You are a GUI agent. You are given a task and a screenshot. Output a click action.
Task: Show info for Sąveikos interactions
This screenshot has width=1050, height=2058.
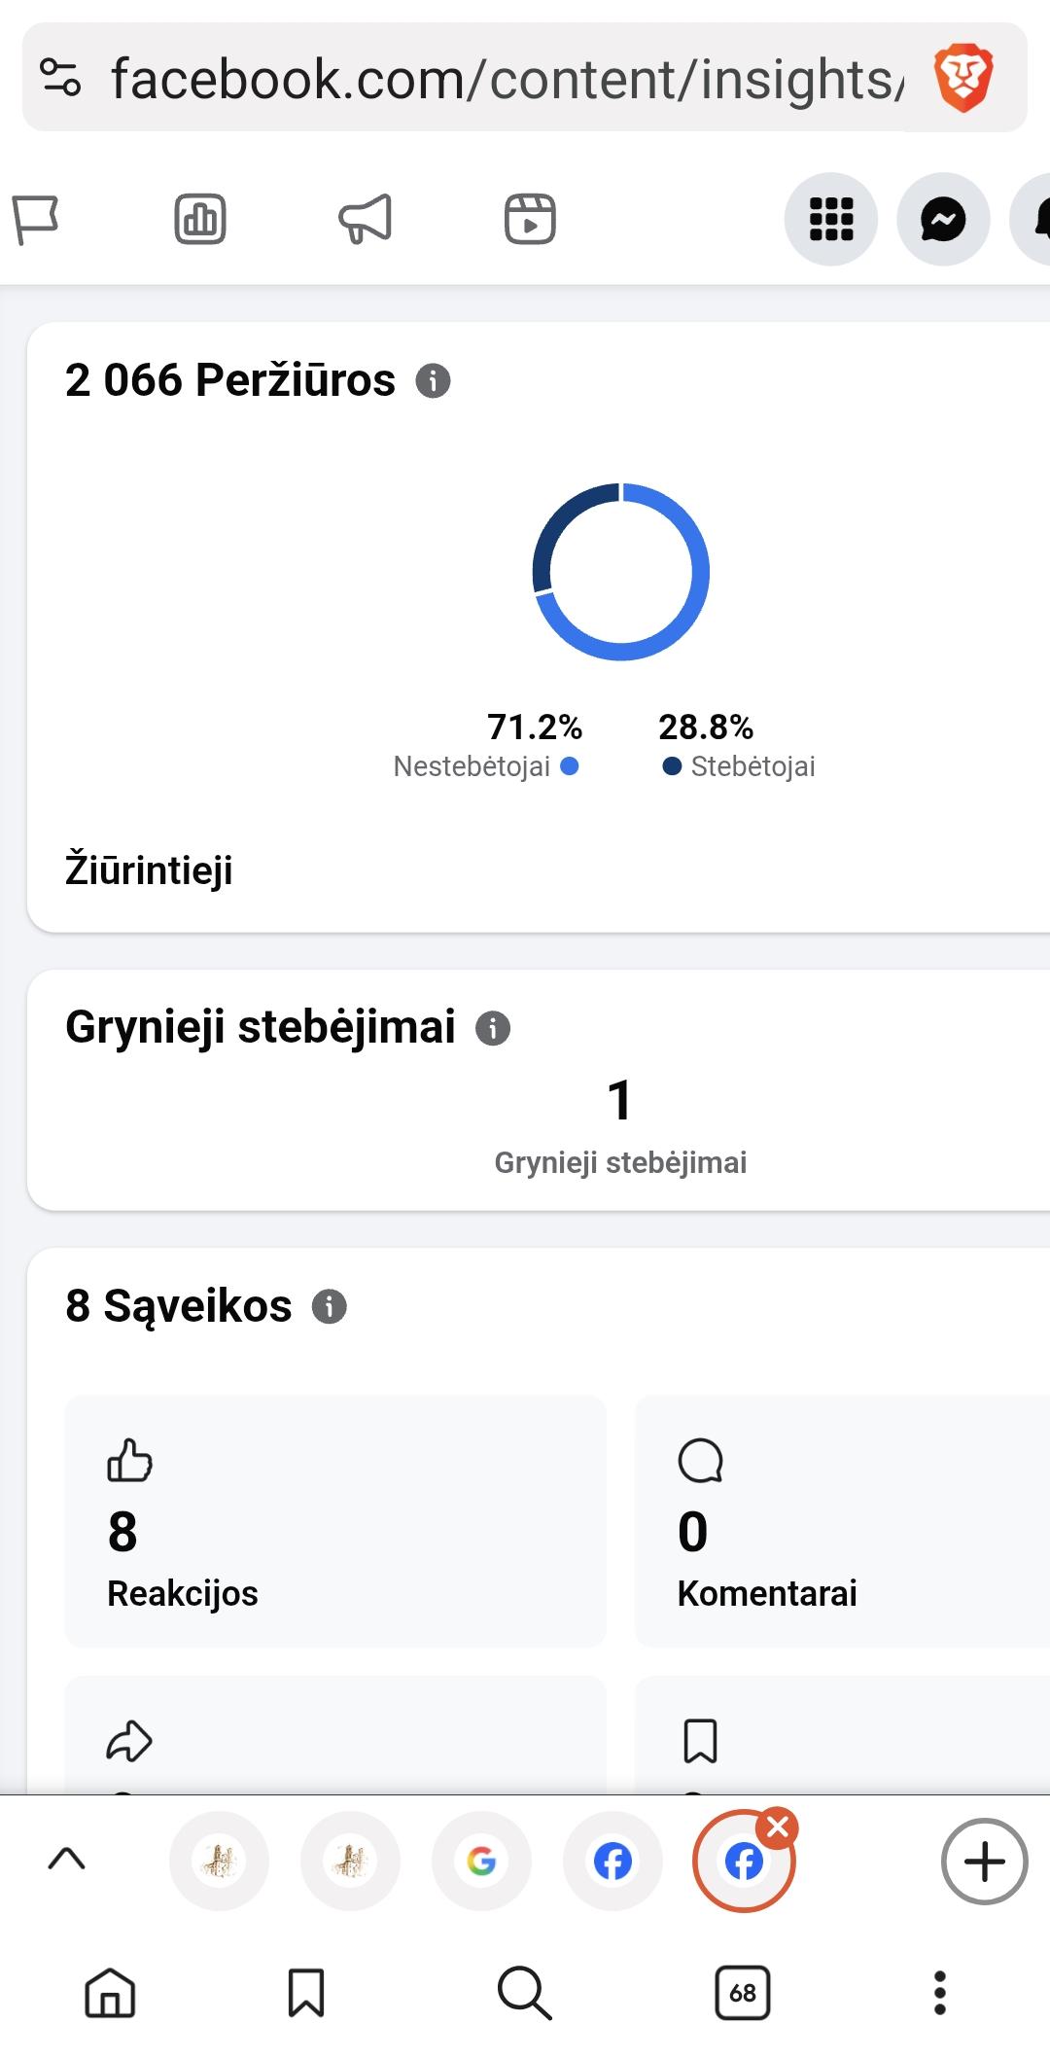[330, 1306]
